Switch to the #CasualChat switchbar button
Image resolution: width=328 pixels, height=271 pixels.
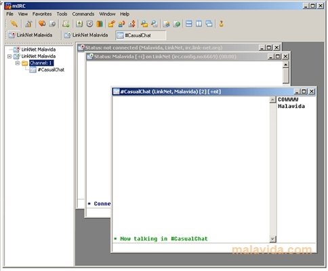141,35
